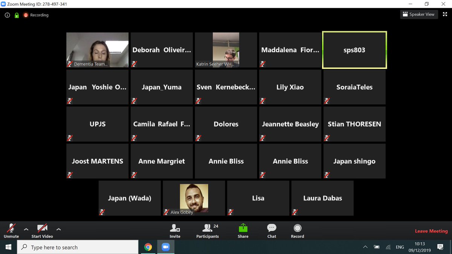Click the Japan shingo participant name

pos(354,161)
